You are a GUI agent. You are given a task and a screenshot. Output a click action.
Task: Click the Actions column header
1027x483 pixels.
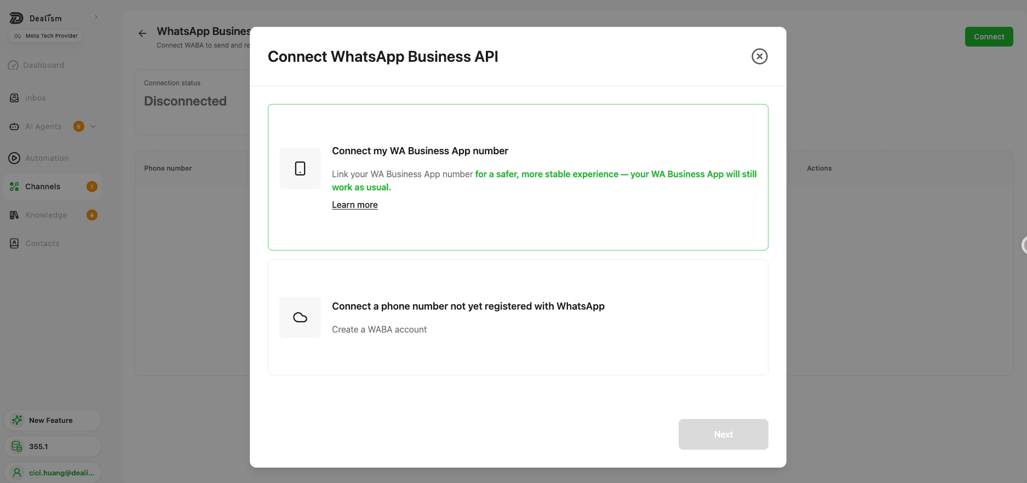click(x=819, y=168)
